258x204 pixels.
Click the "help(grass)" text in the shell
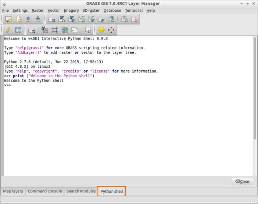pyautogui.click(x=29, y=48)
